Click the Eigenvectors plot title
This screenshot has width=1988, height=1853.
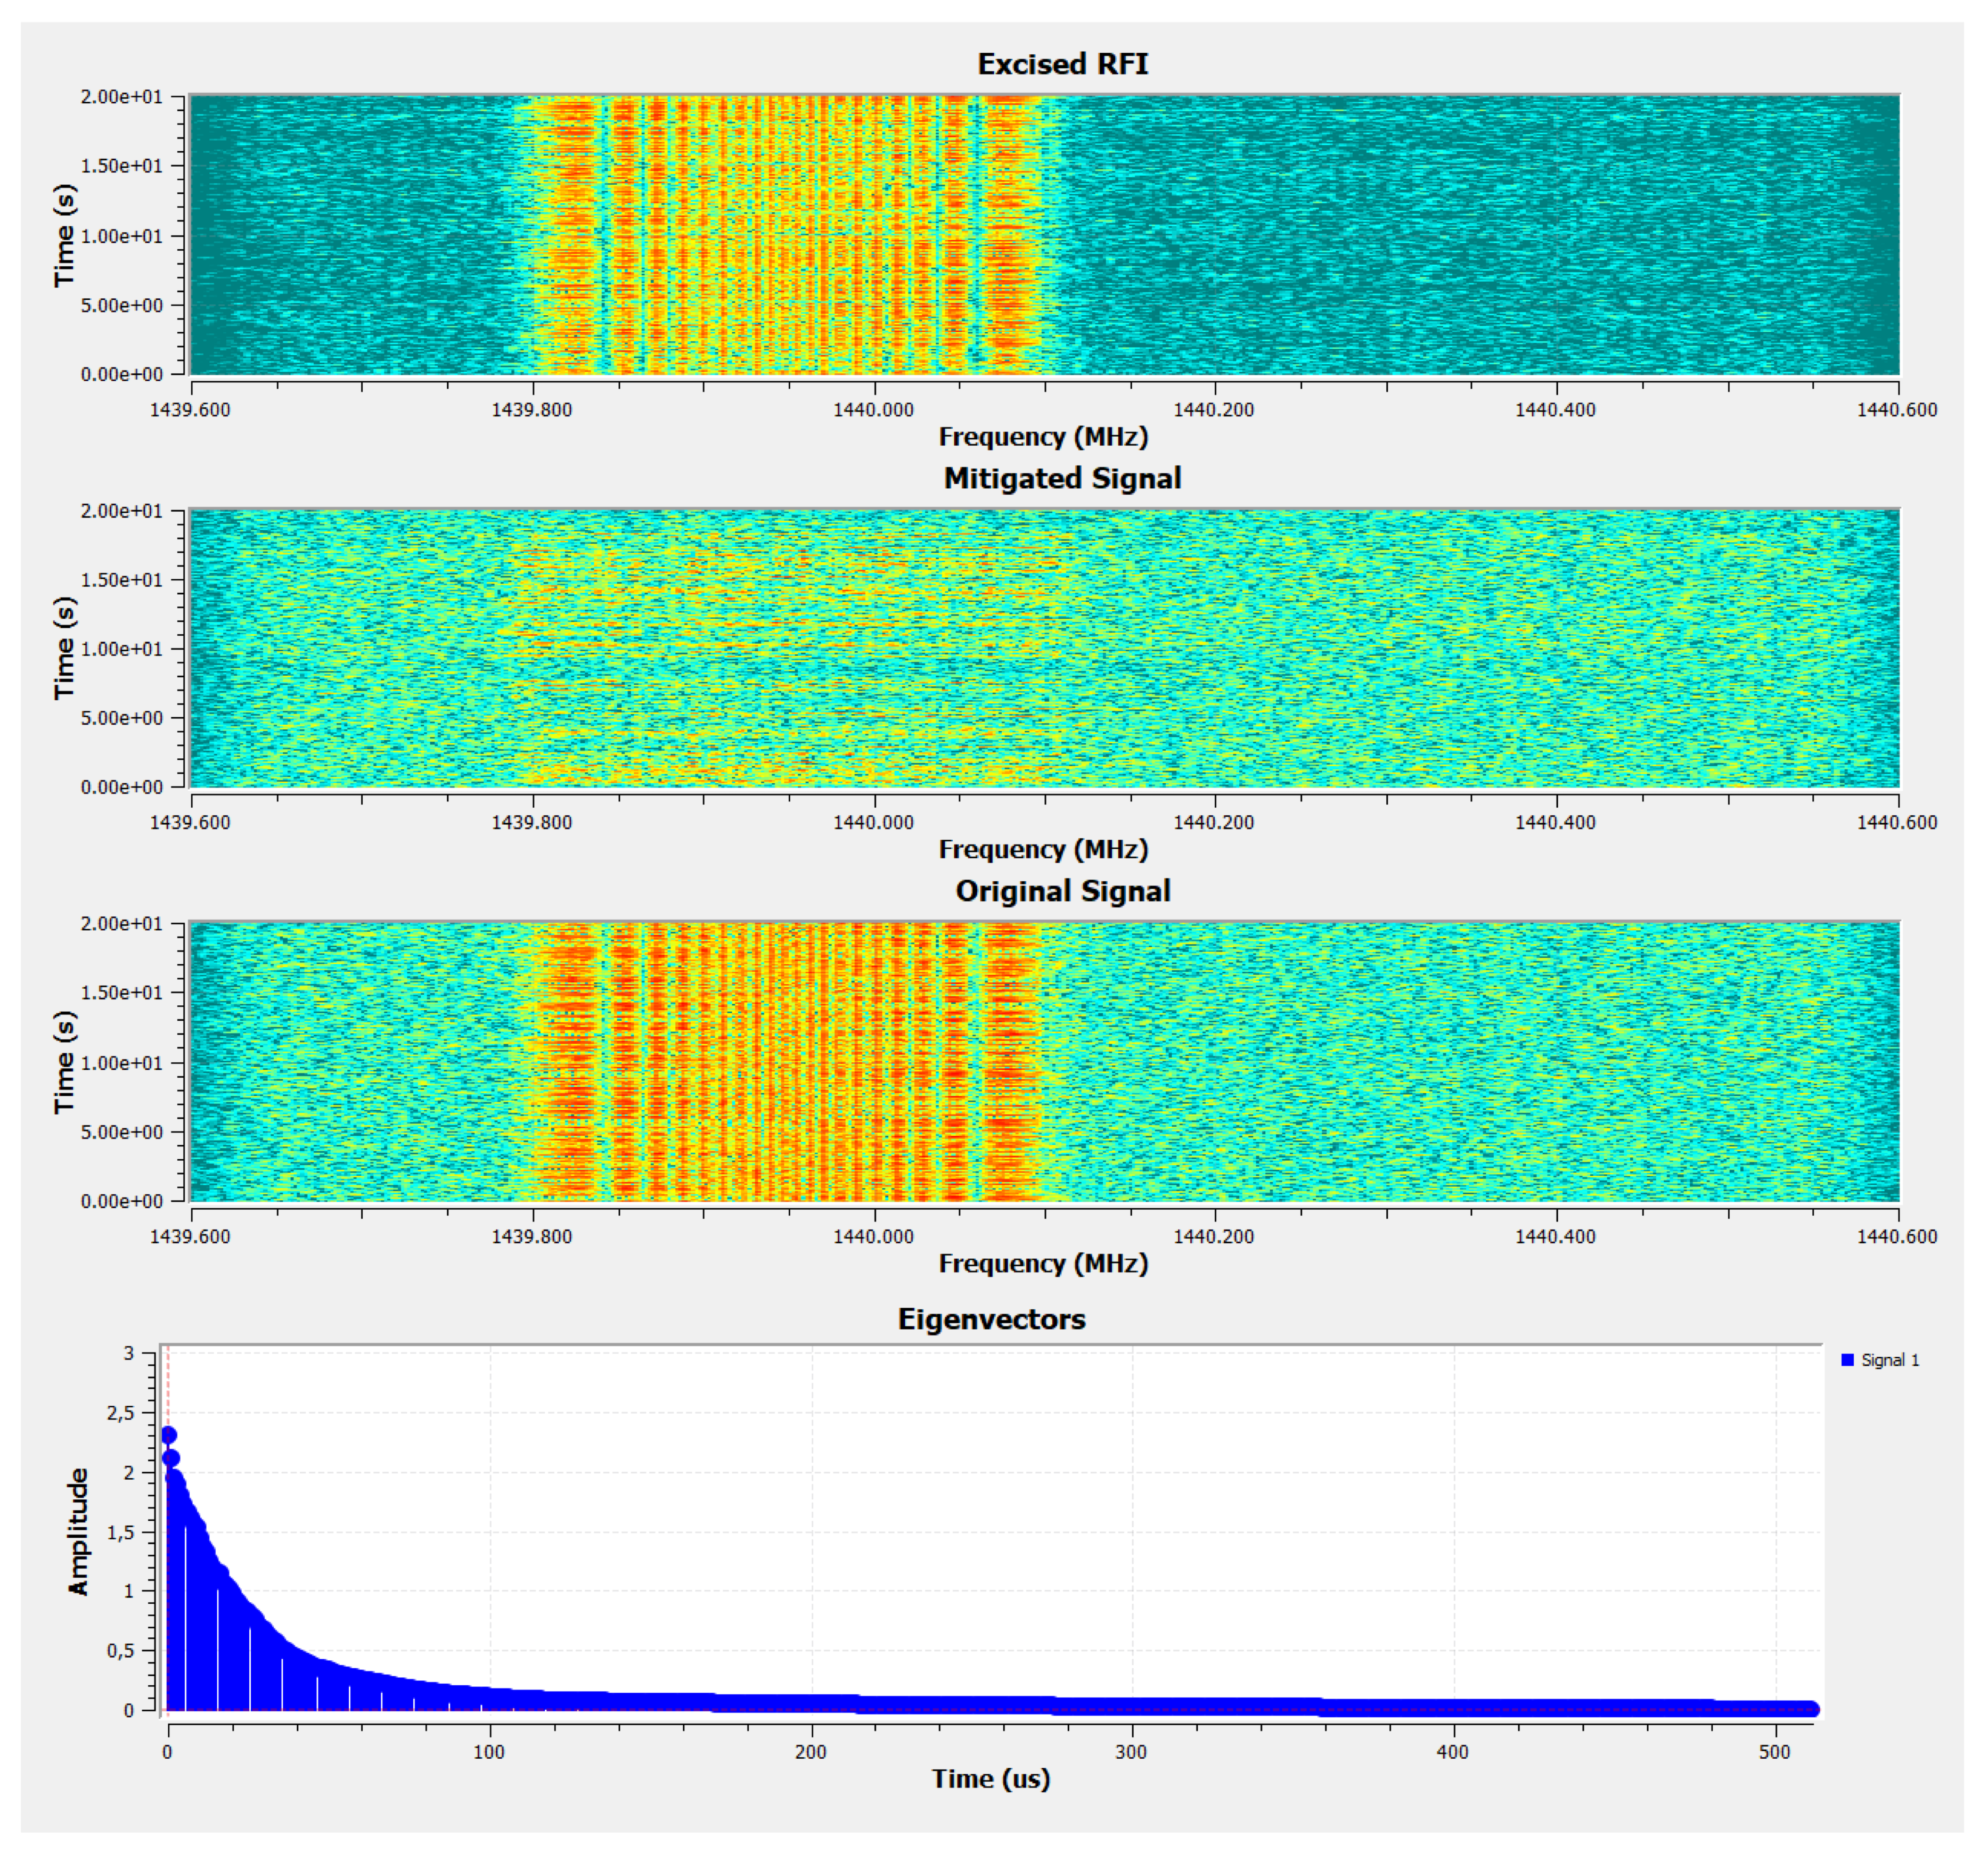pyautogui.click(x=991, y=1319)
